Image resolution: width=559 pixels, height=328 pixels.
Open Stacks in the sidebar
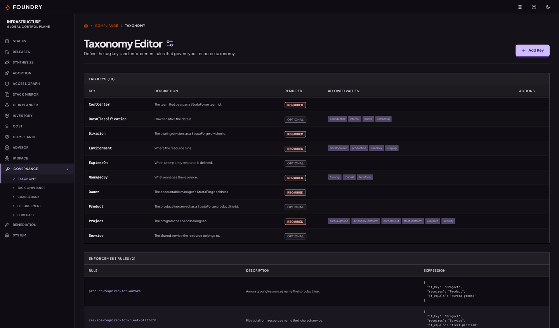coord(37,41)
